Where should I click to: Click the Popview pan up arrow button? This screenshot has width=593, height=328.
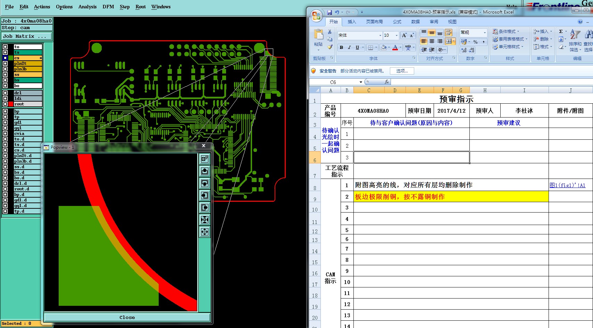click(204, 171)
